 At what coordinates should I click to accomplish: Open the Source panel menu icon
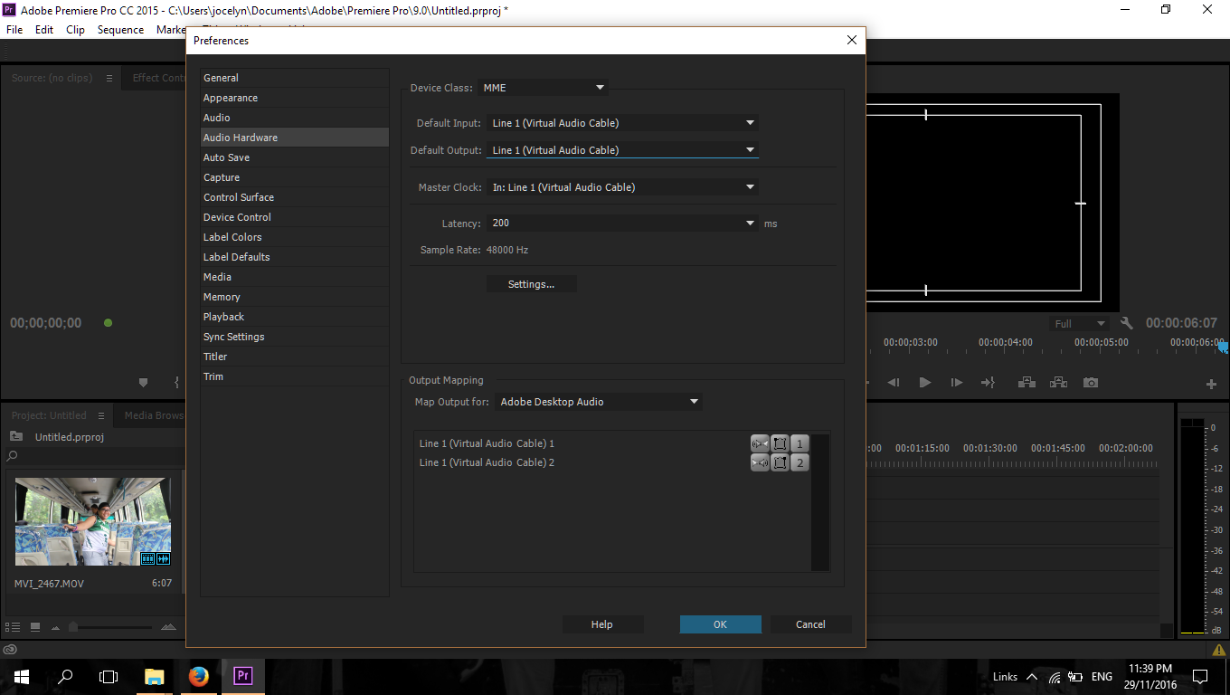click(109, 78)
